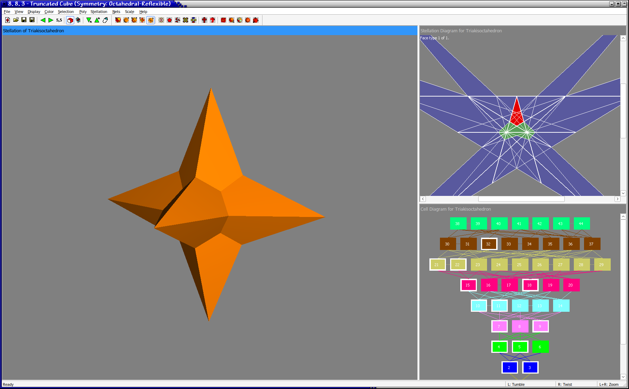This screenshot has height=389, width=629.
Task: Toggle cell 6 in the cell diagram
Action: [x=540, y=347]
